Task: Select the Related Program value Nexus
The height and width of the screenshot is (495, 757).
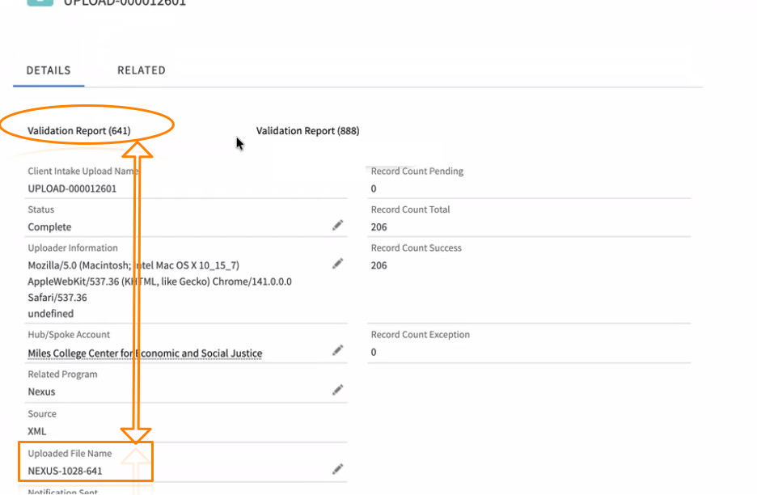Action: 42,392
